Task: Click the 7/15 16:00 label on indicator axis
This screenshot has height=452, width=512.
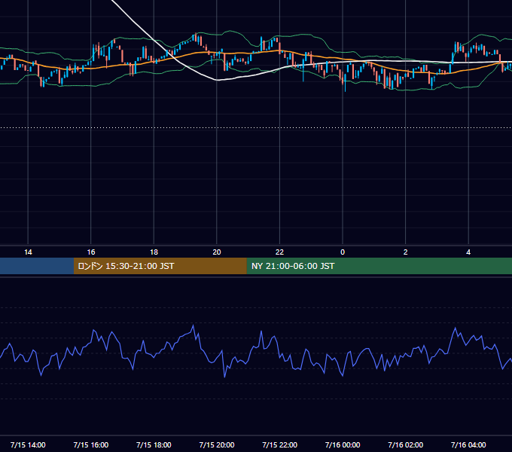Action: pos(91,444)
